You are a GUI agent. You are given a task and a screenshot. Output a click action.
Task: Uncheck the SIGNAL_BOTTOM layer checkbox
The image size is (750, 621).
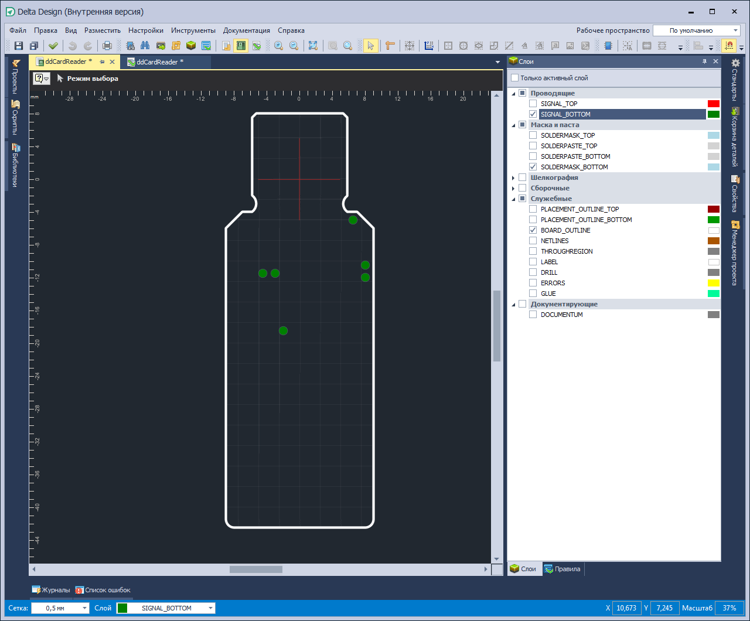tap(533, 114)
